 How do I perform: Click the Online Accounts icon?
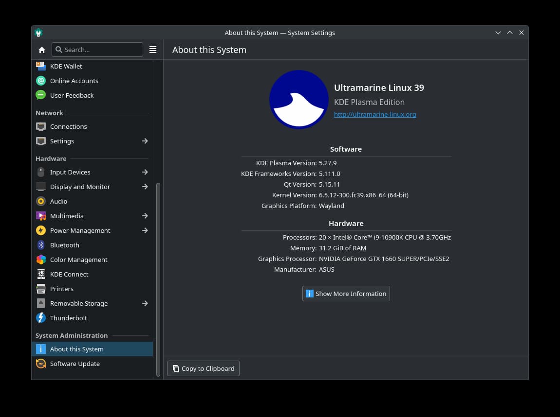pos(41,81)
